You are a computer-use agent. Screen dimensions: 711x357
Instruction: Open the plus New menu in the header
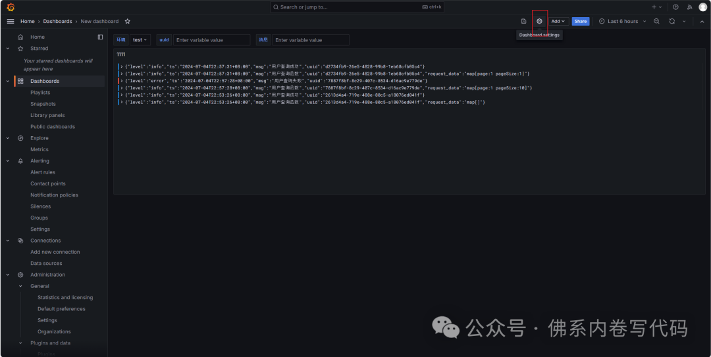[656, 7]
